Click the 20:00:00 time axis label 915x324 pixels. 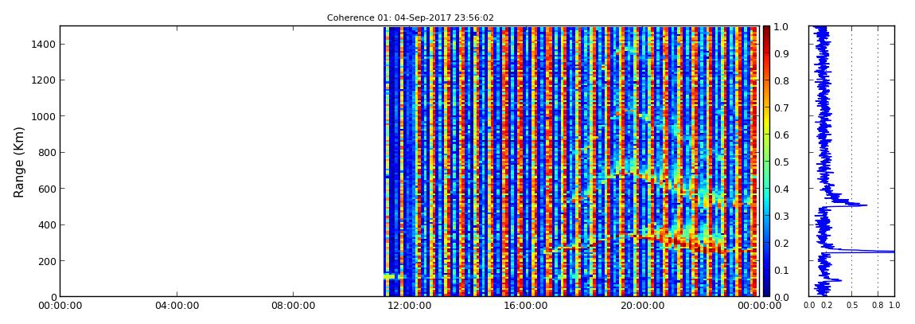(x=640, y=306)
